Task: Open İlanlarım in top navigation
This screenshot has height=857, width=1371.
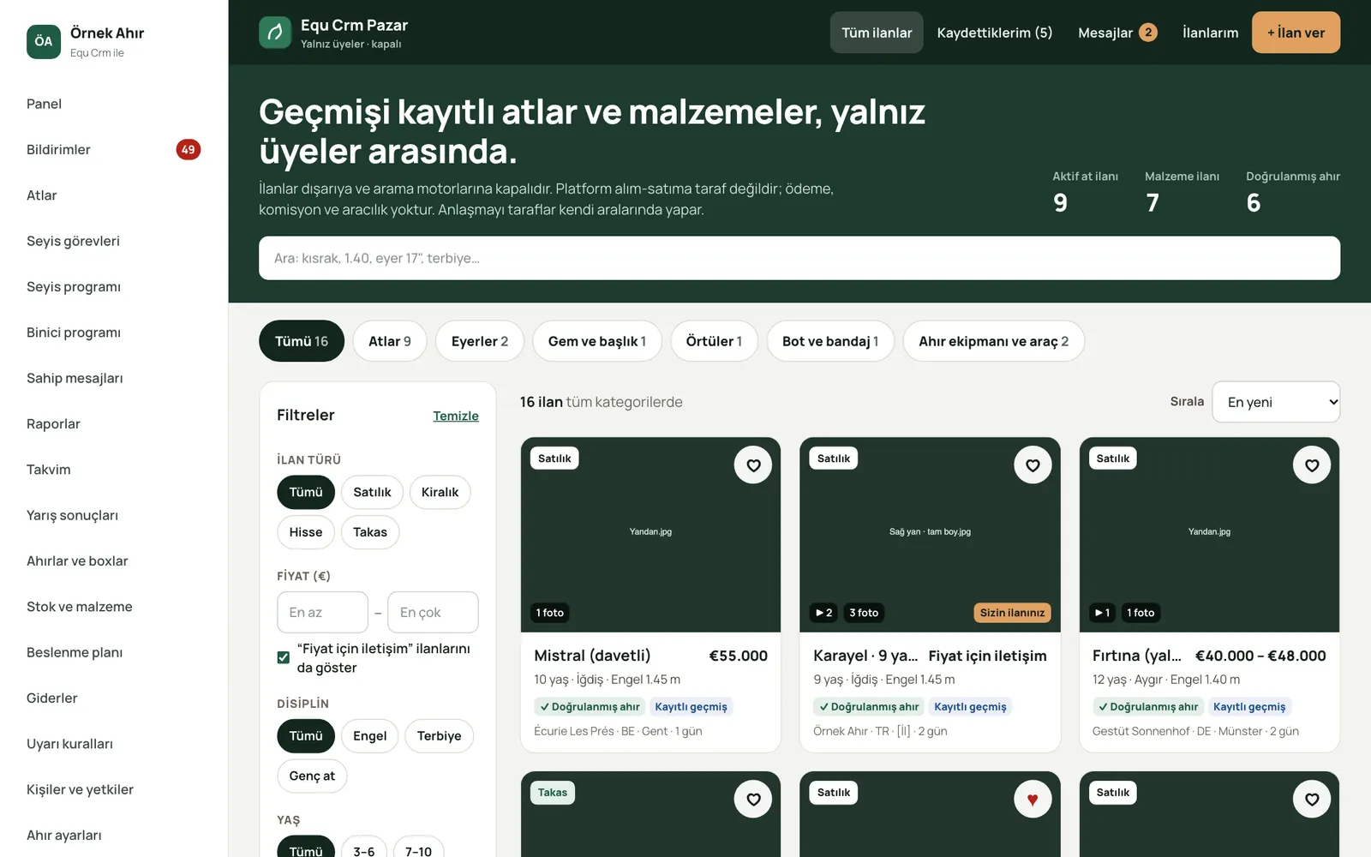Action: pos(1210,33)
